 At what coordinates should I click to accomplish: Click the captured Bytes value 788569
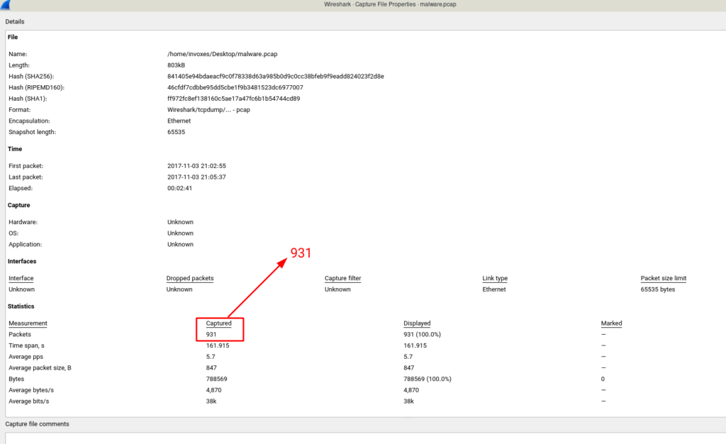click(x=217, y=379)
